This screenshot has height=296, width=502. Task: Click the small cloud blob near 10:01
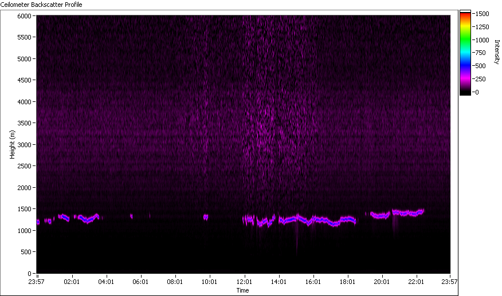coord(206,218)
